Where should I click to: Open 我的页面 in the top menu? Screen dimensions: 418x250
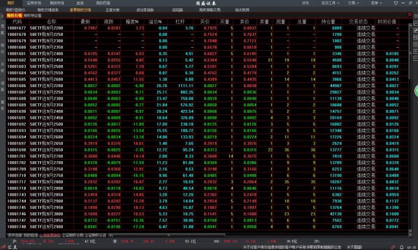[x=103, y=3]
